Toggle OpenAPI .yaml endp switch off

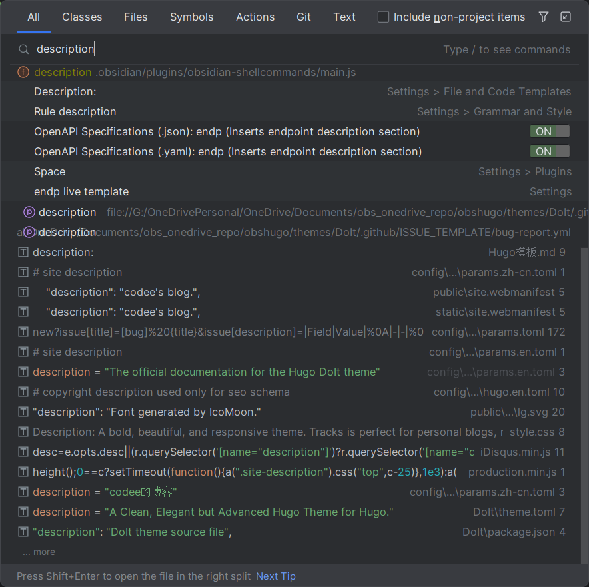click(550, 151)
